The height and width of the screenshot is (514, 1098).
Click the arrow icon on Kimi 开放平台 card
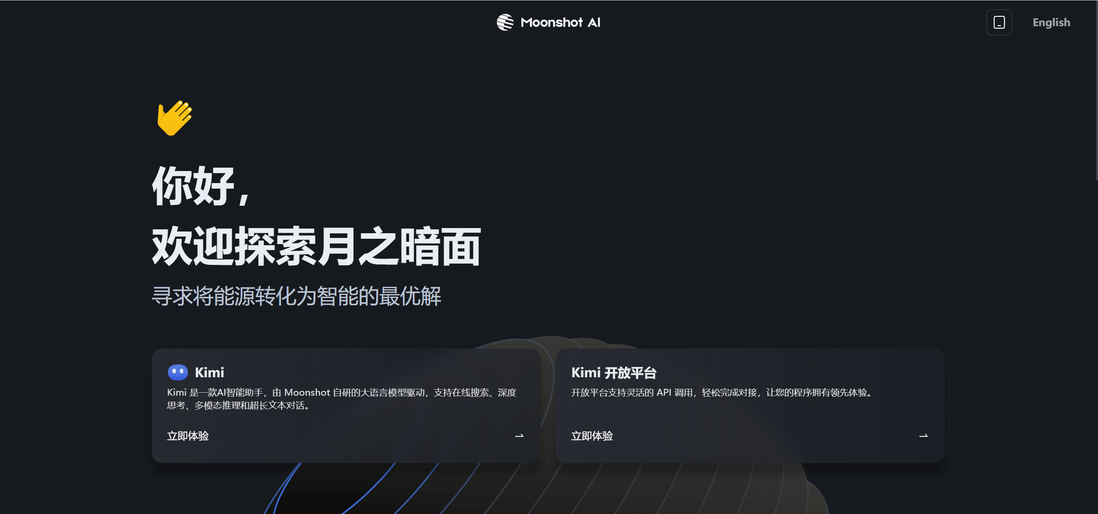(924, 436)
